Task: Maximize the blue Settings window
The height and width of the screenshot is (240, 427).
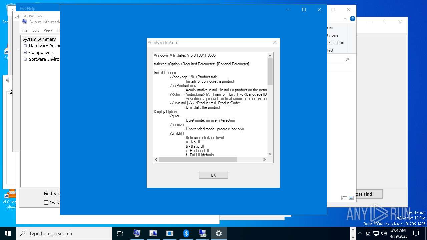Action: pyautogui.click(x=304, y=10)
